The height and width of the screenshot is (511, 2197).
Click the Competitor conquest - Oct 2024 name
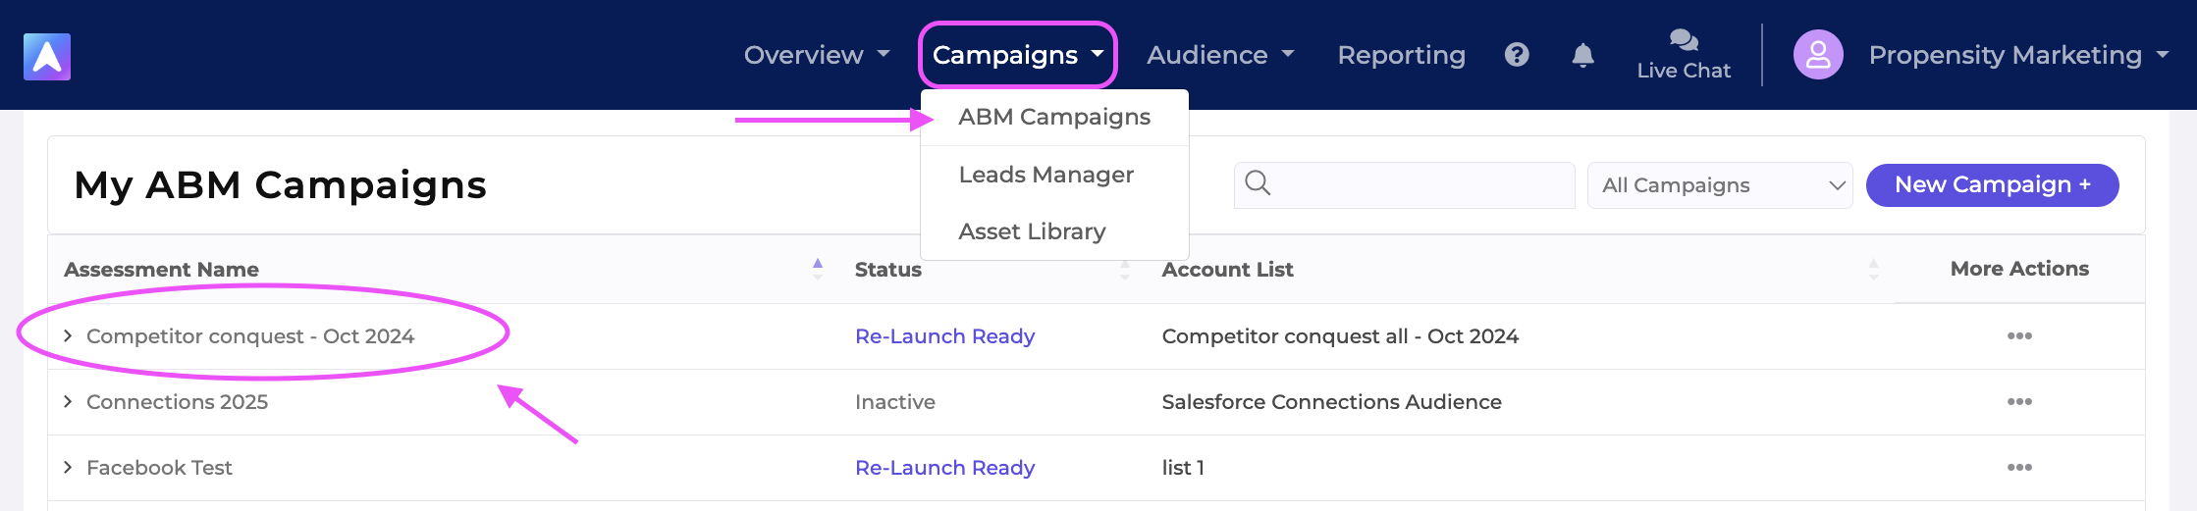(250, 336)
